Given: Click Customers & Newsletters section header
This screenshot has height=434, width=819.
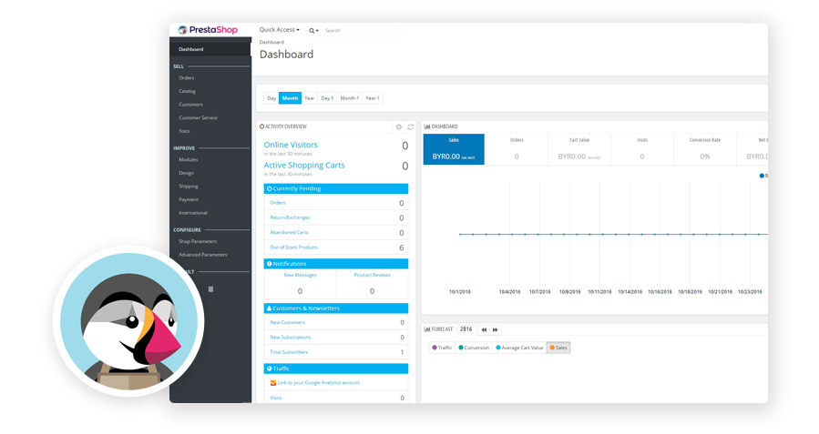Looking at the screenshot, I should (336, 308).
